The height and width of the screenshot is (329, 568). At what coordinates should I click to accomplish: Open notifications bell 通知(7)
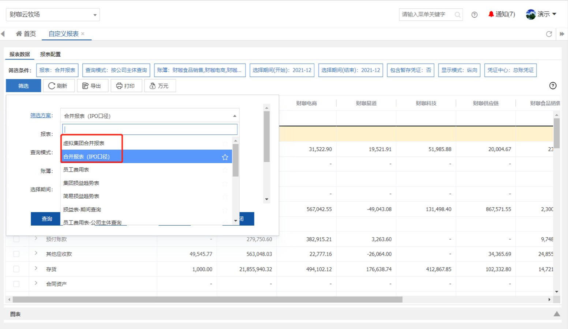click(x=501, y=14)
